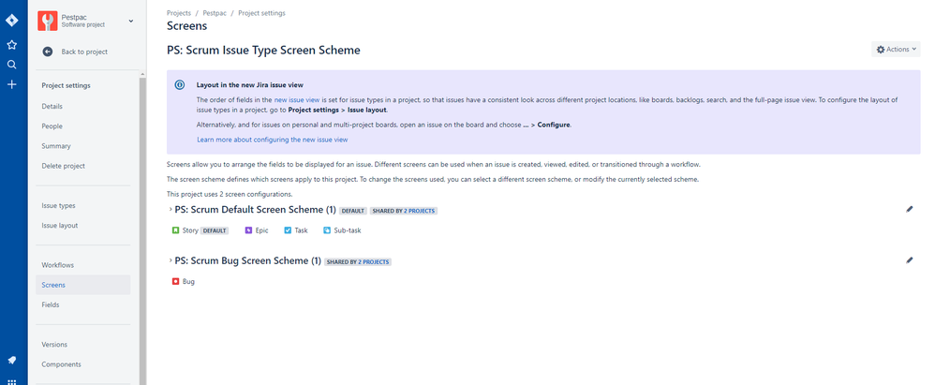Click the info icon in layout banner
This screenshot has width=935, height=385.
coord(180,84)
